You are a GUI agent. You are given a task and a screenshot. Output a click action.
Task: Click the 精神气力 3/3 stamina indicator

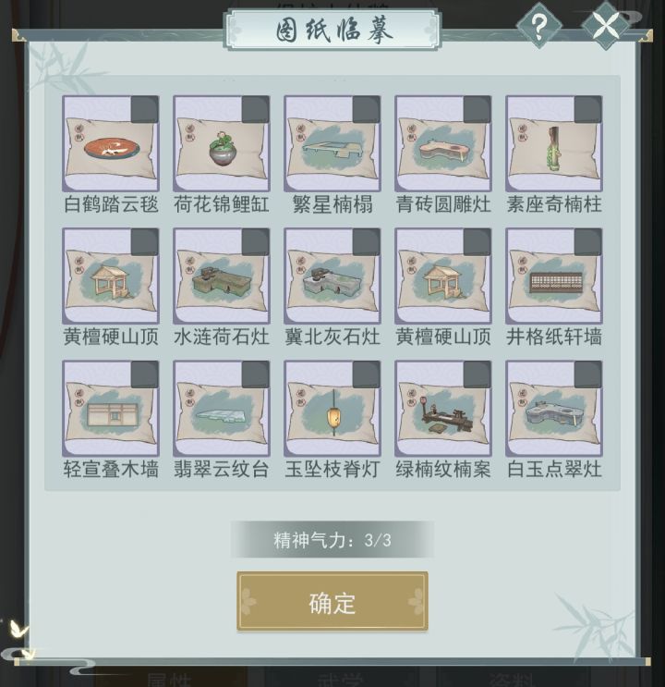pyautogui.click(x=332, y=539)
